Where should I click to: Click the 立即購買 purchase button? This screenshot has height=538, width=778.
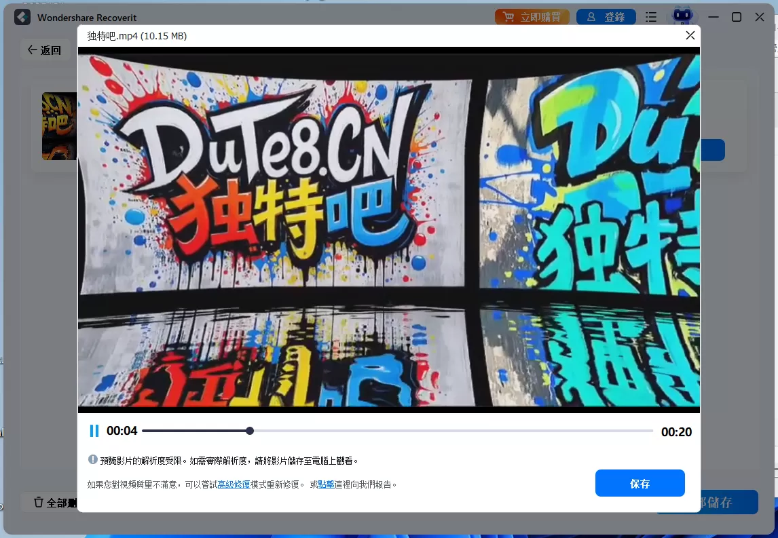click(x=532, y=16)
